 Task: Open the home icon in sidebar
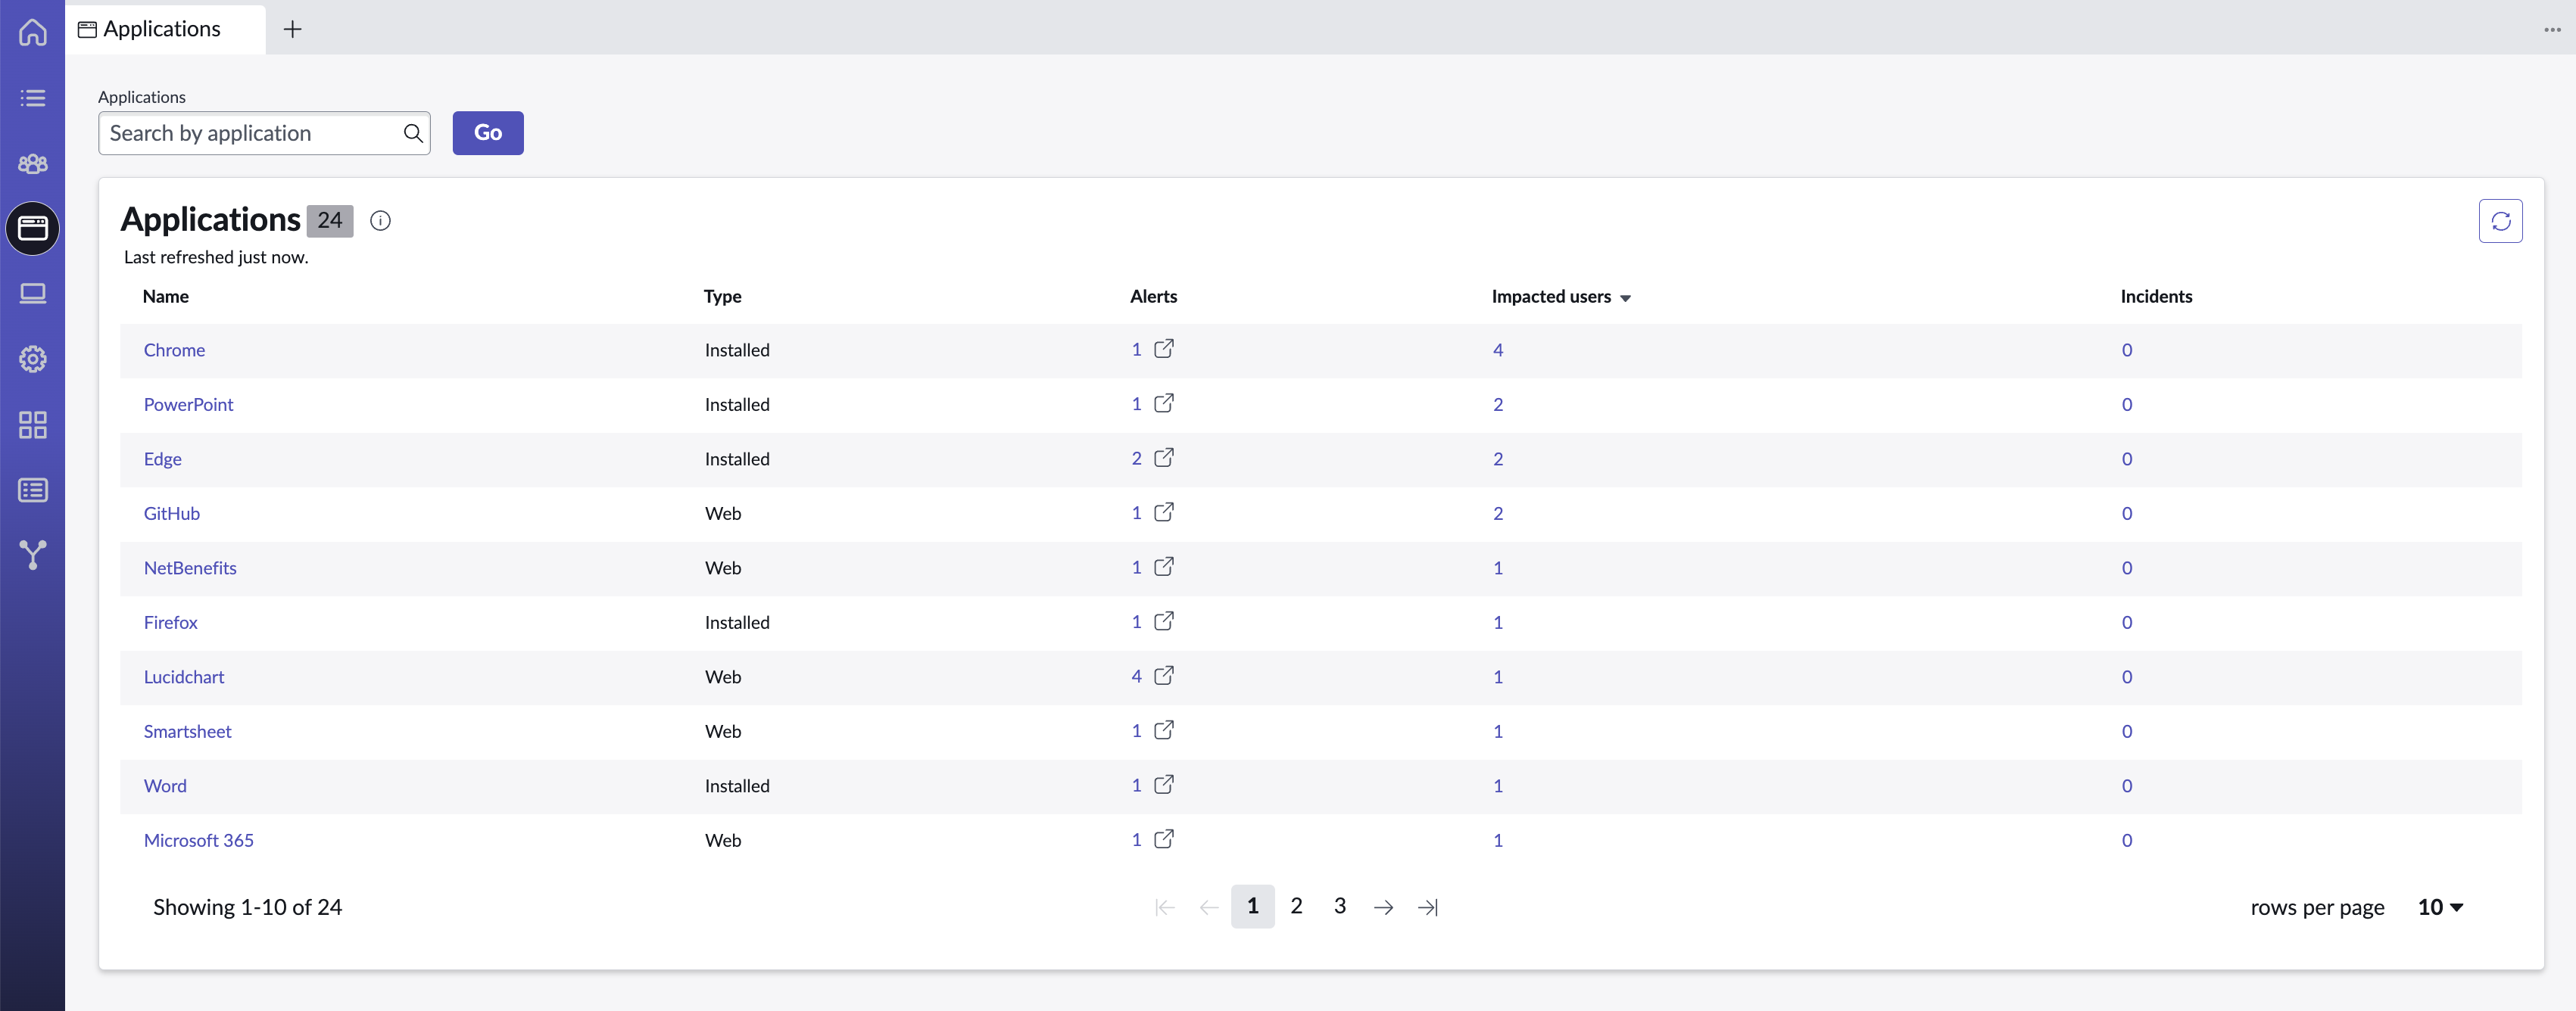[x=32, y=32]
